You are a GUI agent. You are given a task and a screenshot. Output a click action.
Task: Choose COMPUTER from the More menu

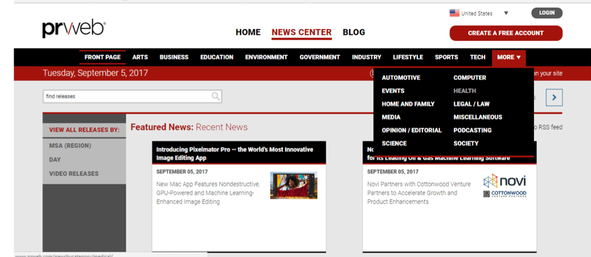[470, 77]
